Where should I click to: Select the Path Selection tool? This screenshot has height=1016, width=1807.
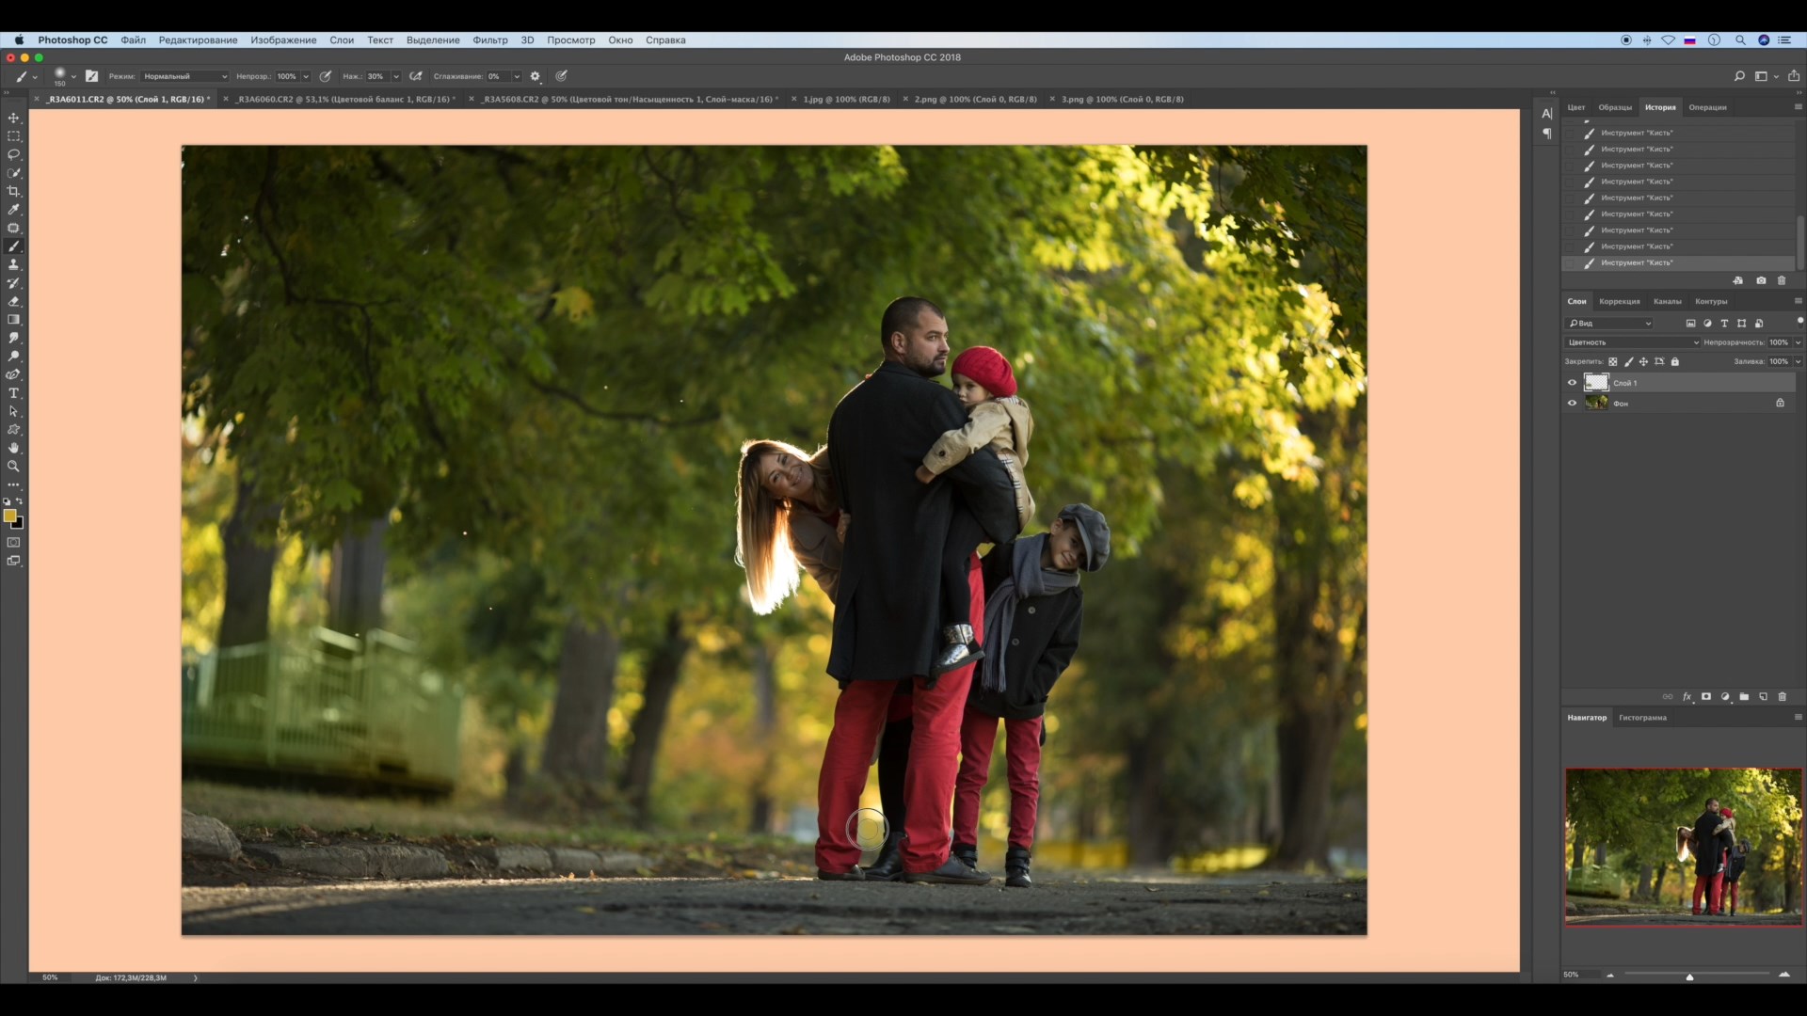[13, 411]
